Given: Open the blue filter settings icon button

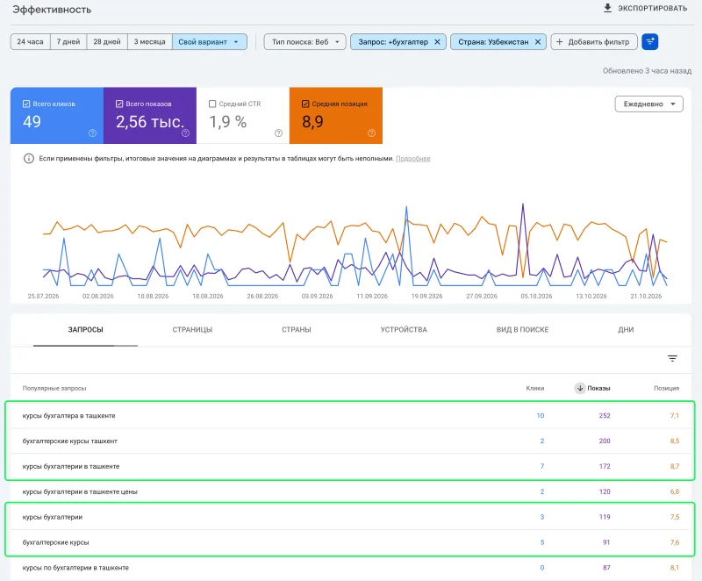Looking at the screenshot, I should tap(649, 41).
